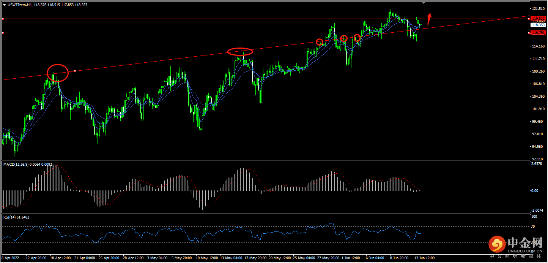This screenshot has width=548, height=263.
Task: Select the right handle of the gray horizontal line
Action: pos(529,19)
